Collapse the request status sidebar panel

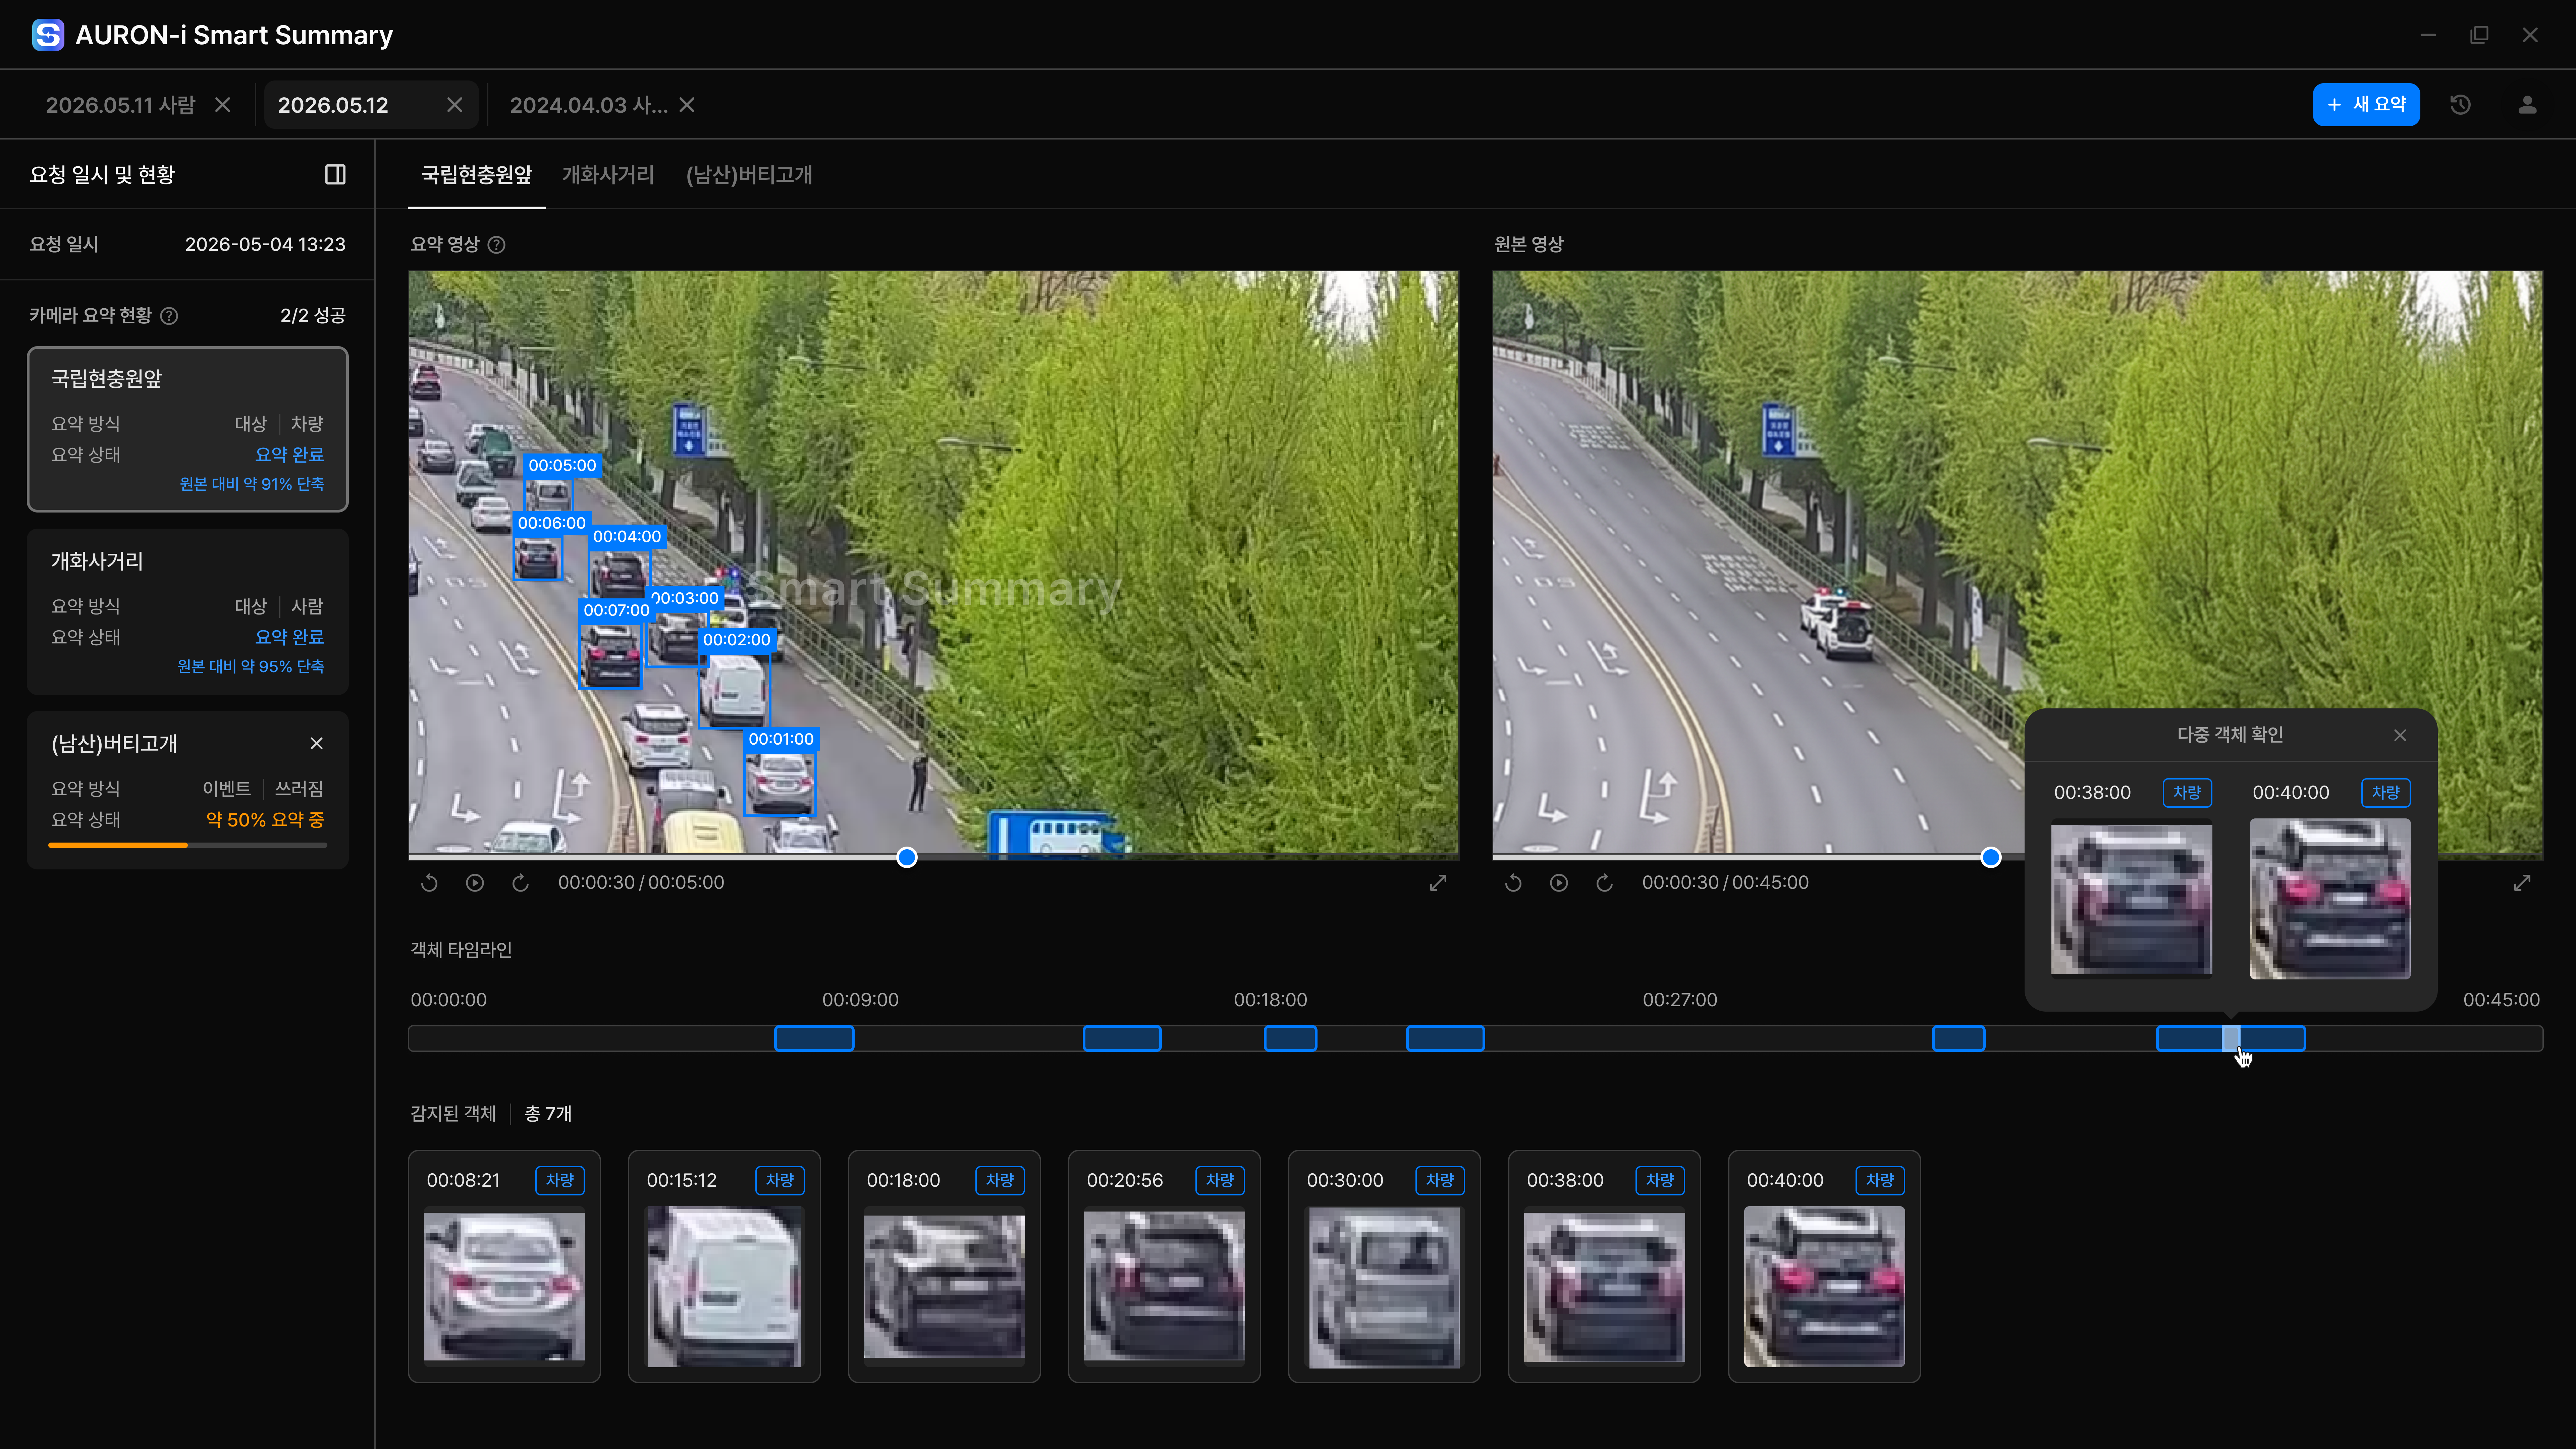pyautogui.click(x=335, y=175)
